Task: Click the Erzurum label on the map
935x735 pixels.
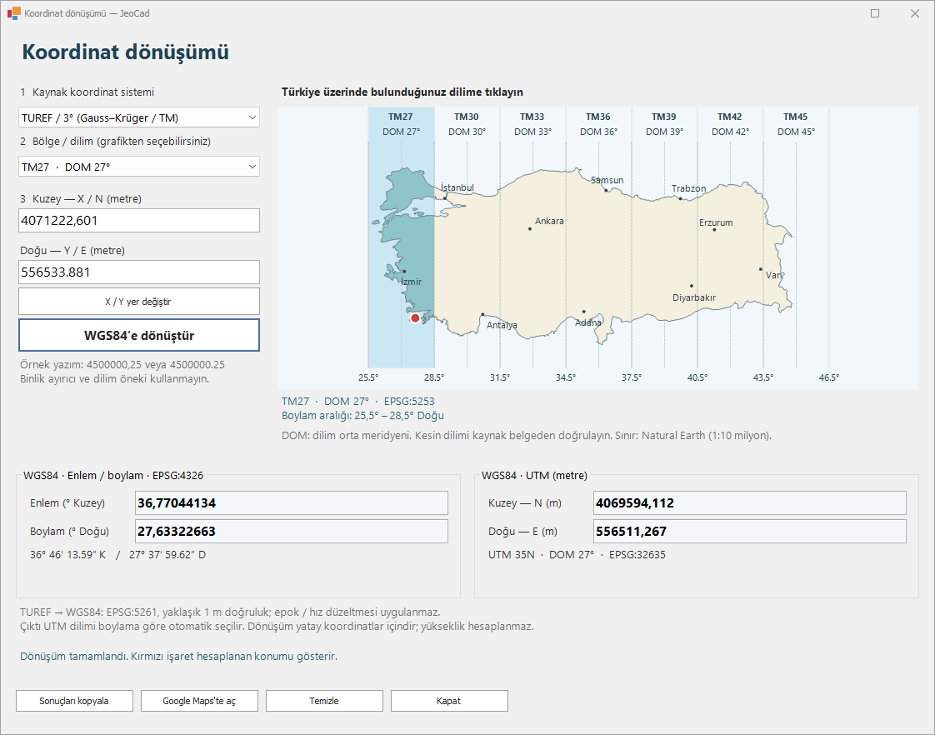Action: click(716, 223)
